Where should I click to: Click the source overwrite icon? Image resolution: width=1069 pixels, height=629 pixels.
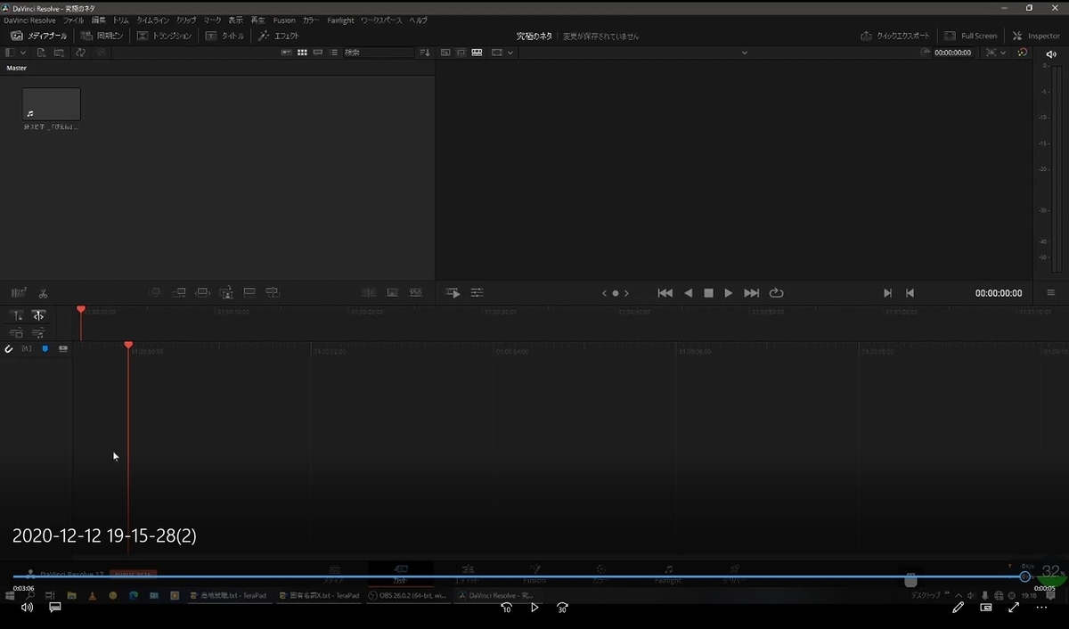(x=273, y=292)
